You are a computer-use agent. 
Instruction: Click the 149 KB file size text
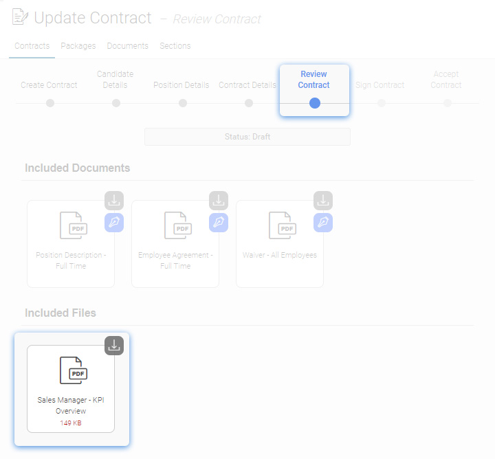tap(71, 423)
